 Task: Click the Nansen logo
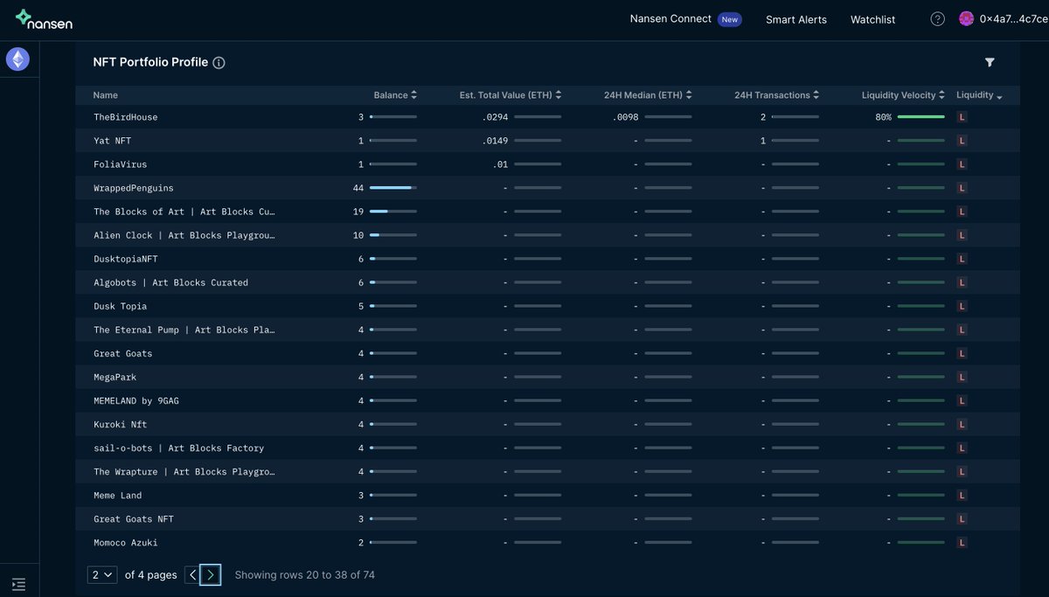[x=44, y=19]
